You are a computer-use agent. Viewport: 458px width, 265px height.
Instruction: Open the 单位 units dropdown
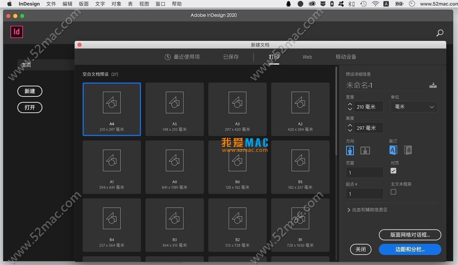coord(414,107)
